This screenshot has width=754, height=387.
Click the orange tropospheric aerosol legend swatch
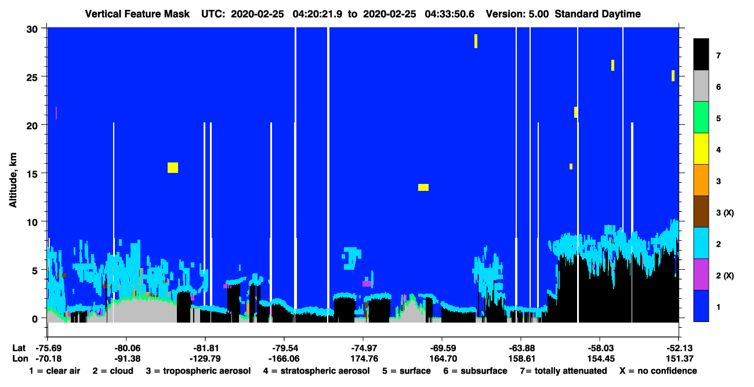701,180
